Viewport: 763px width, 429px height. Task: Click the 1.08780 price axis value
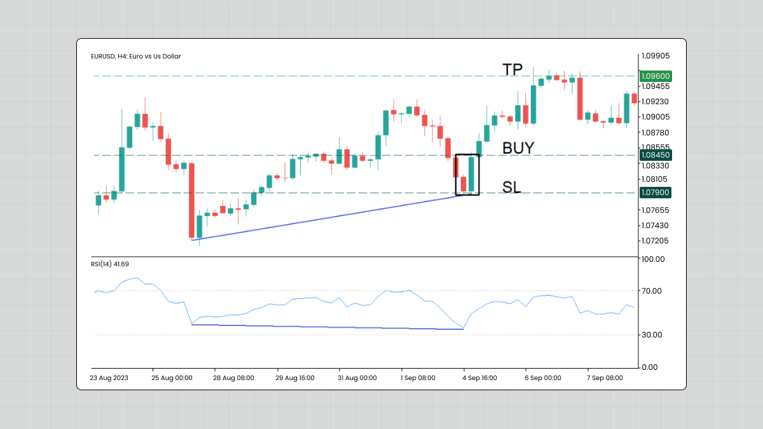657,133
